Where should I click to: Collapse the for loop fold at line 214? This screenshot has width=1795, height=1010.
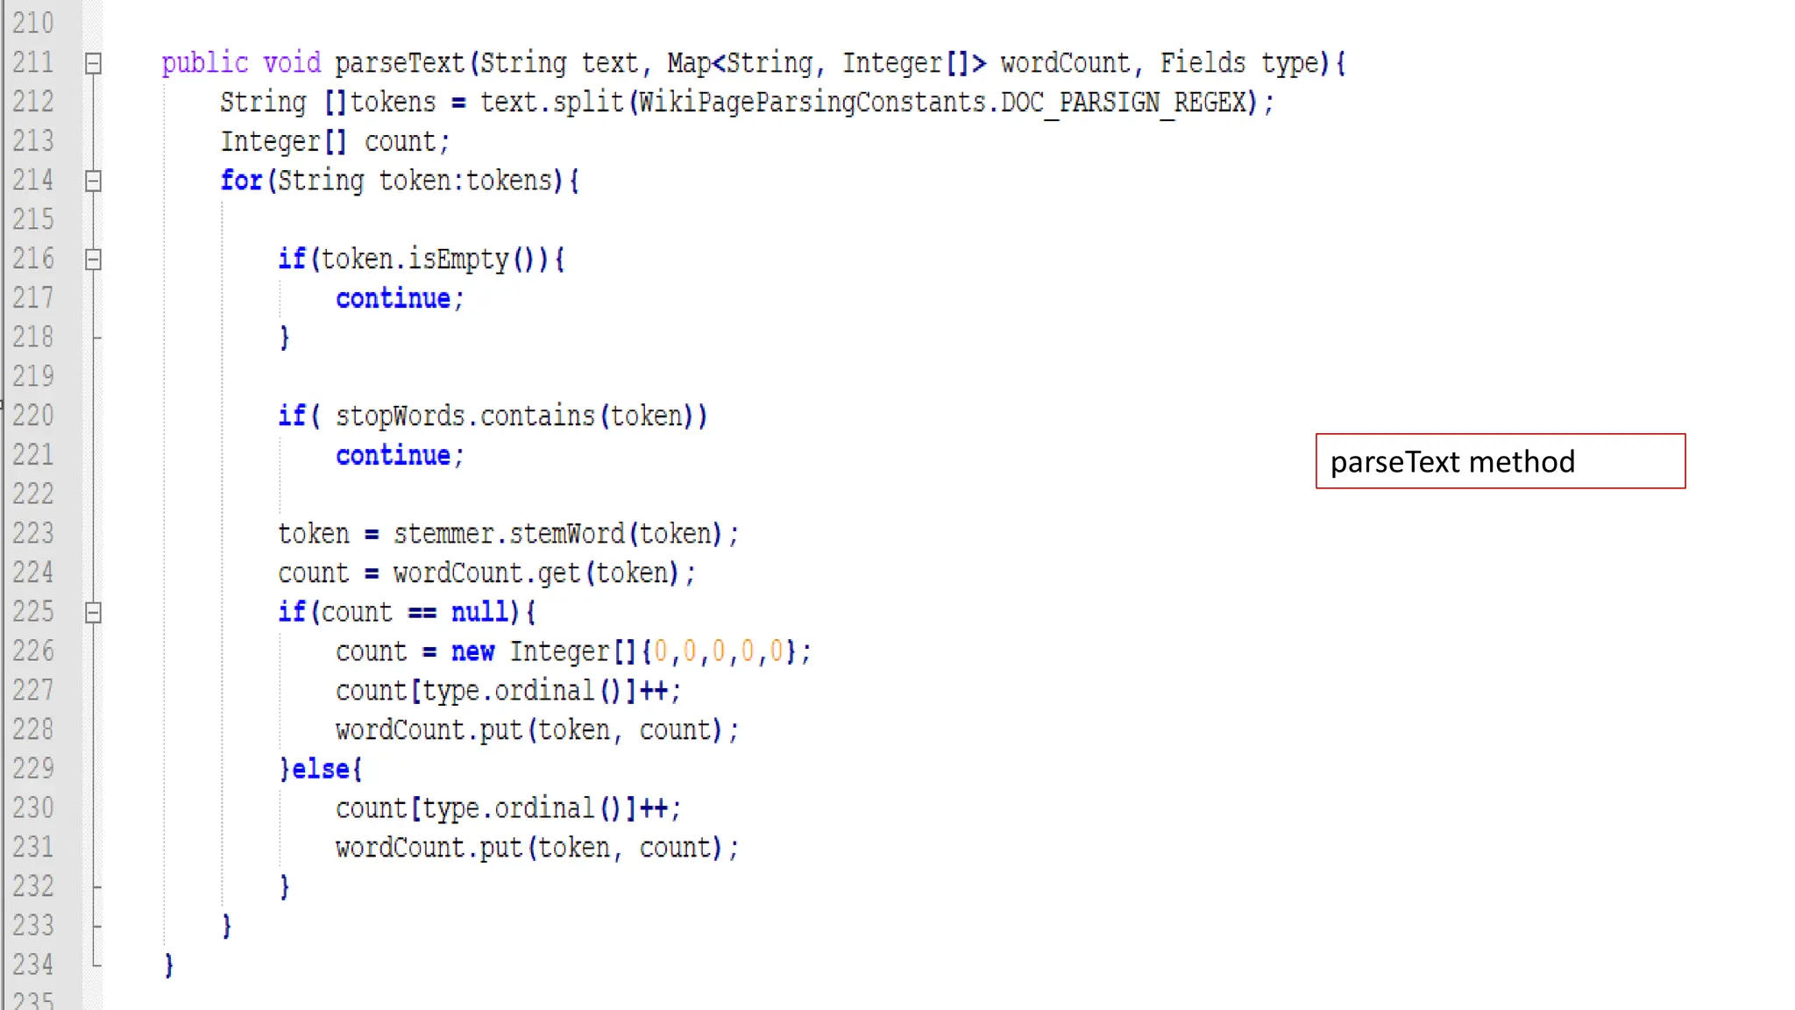(x=93, y=181)
